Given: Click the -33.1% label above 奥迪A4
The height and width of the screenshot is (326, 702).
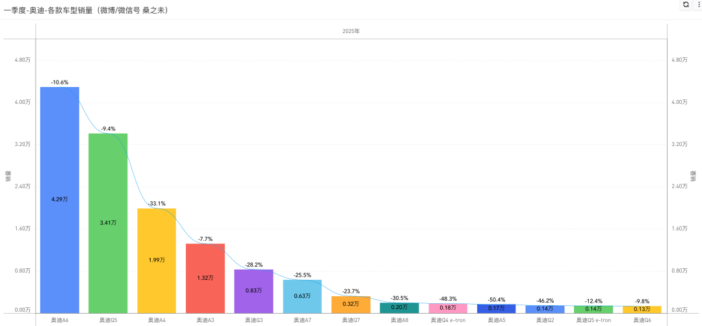Looking at the screenshot, I should (x=157, y=203).
